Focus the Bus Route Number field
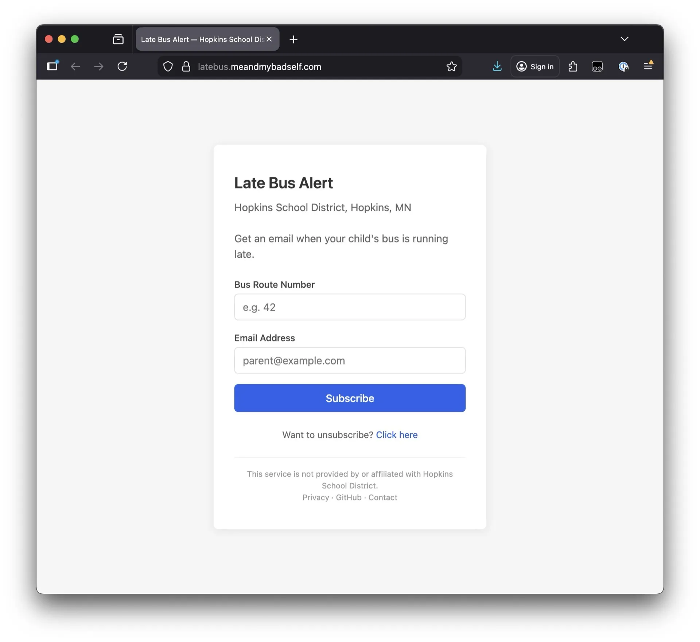 coord(350,307)
